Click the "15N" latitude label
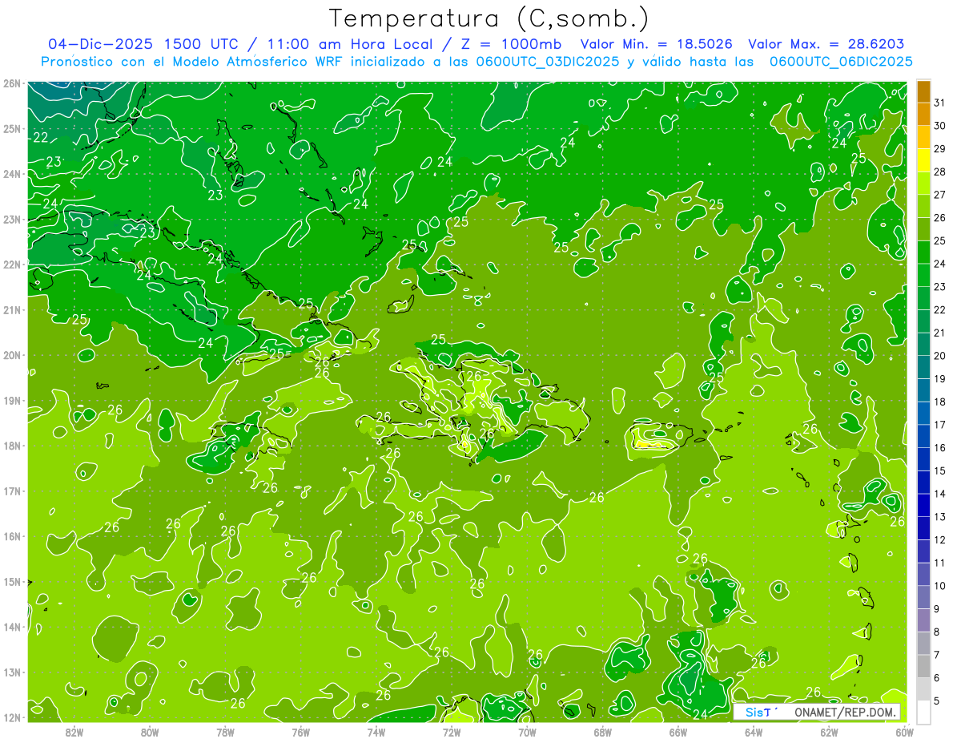 click(12, 581)
